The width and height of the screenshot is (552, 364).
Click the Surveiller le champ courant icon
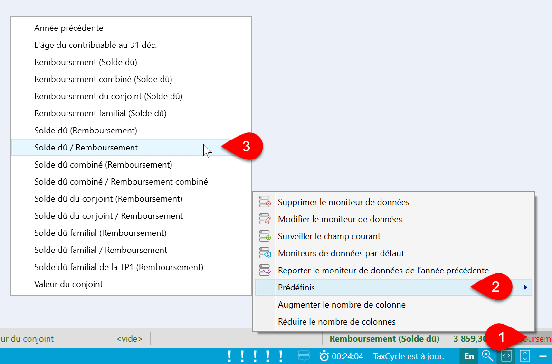click(265, 236)
